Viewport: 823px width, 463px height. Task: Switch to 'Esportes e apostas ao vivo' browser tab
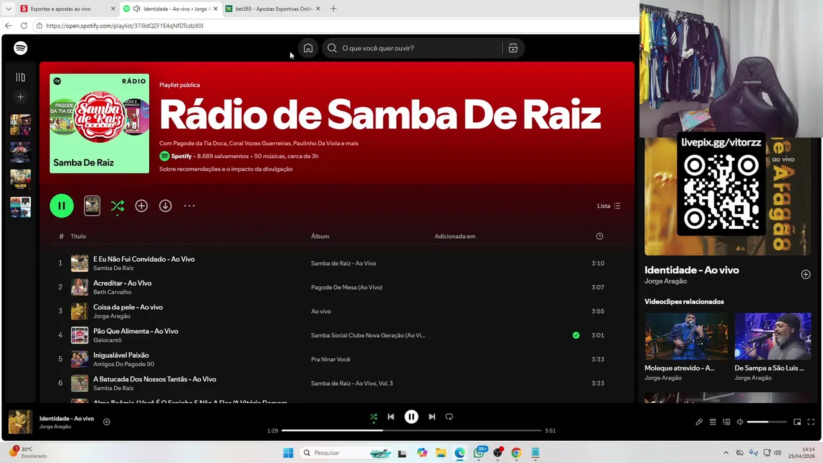tap(68, 9)
